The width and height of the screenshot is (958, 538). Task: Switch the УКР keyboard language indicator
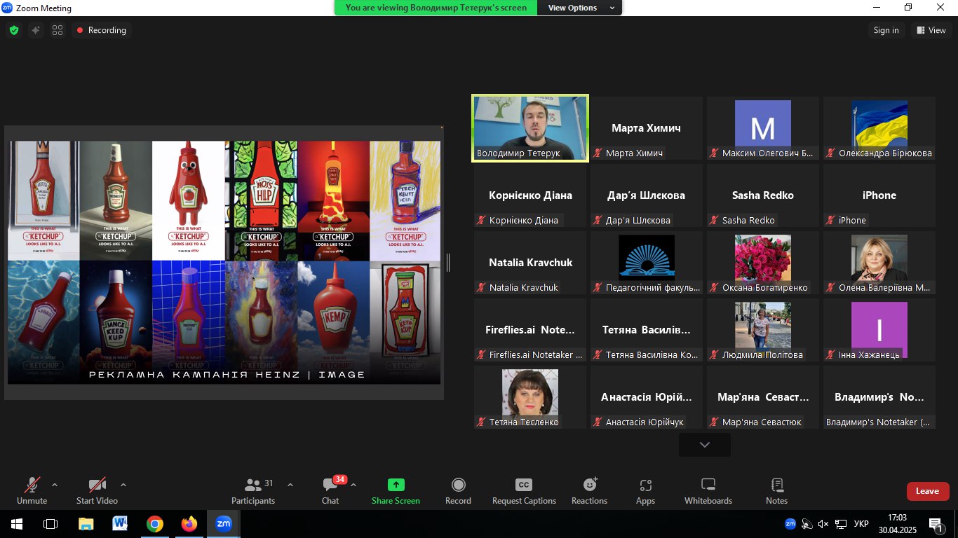click(x=861, y=524)
